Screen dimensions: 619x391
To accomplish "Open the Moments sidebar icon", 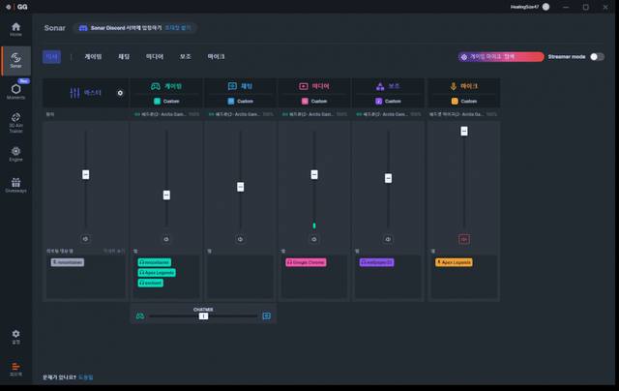I will 15,91.
